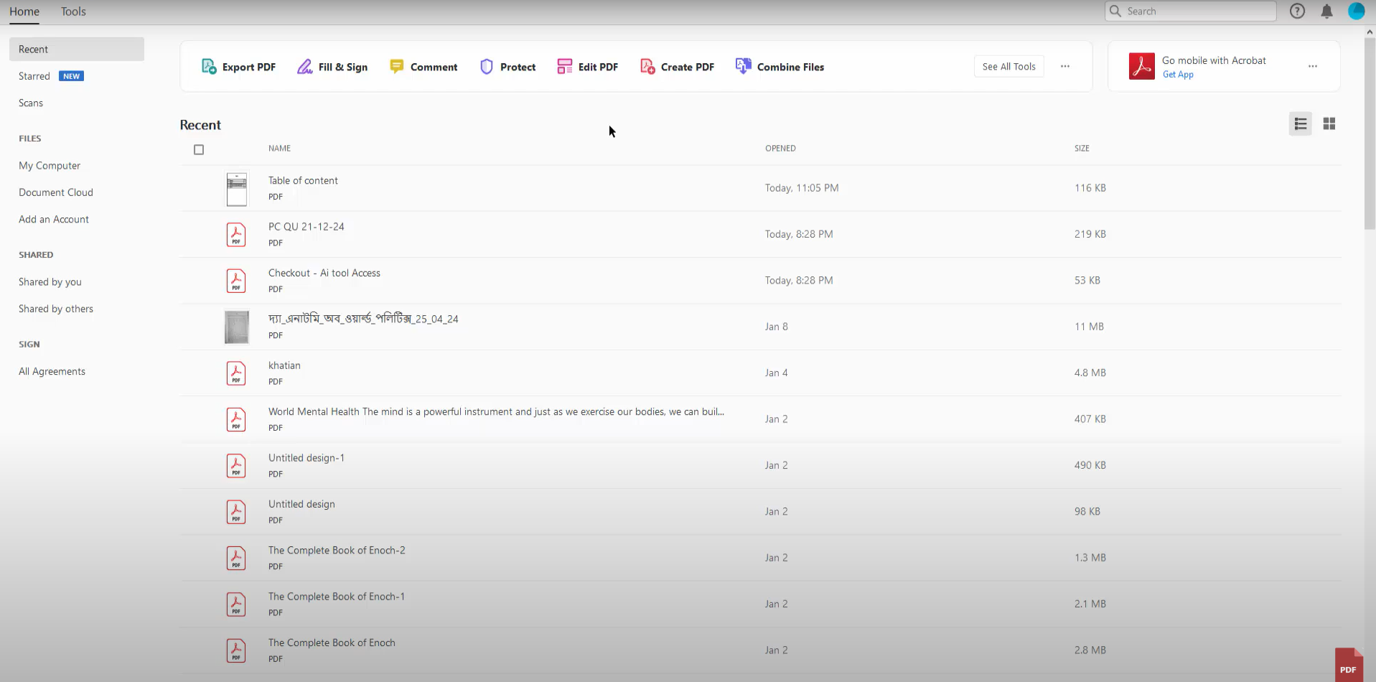The width and height of the screenshot is (1376, 682).
Task: Open the Combine Files tool
Action: [780, 66]
